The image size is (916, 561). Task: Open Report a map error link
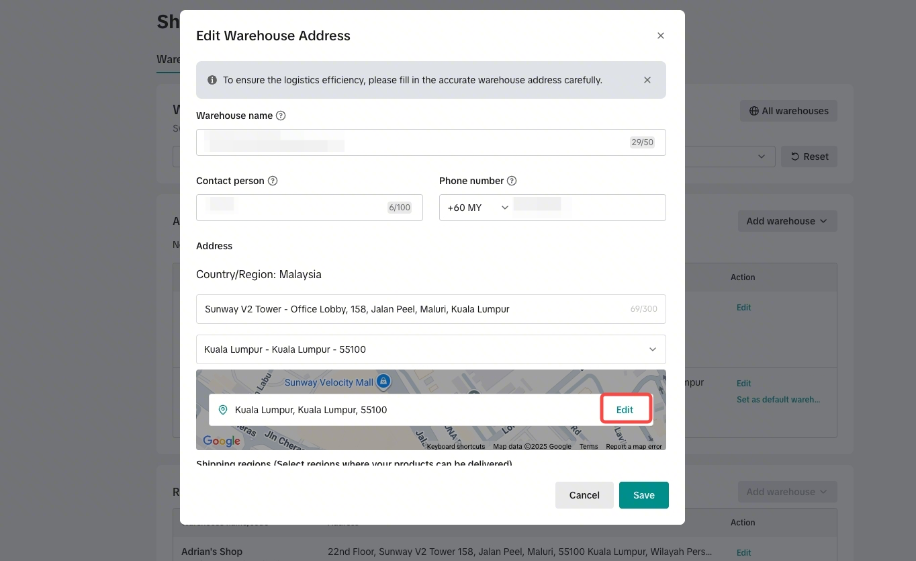click(x=634, y=446)
